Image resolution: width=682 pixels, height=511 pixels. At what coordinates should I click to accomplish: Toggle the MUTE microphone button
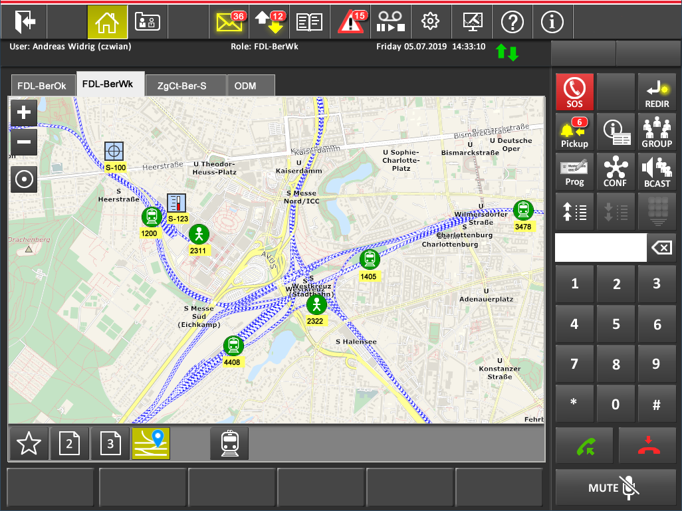click(616, 488)
